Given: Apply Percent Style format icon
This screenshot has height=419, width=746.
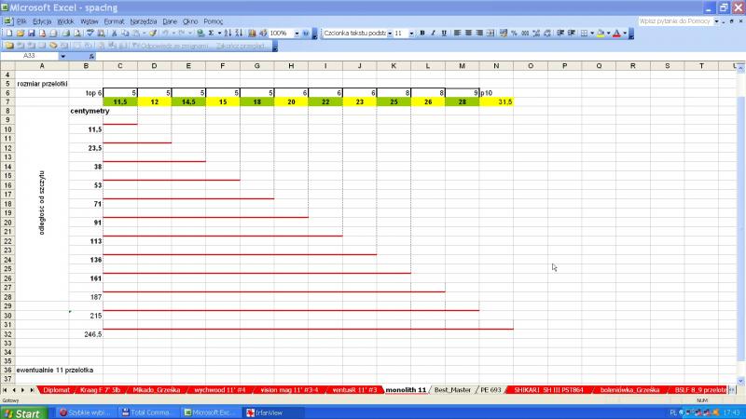Looking at the screenshot, I should click(514, 33).
